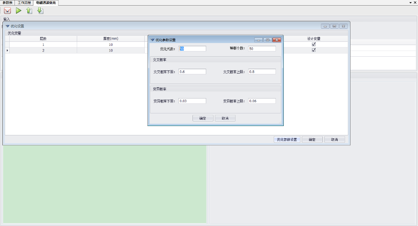Viewport: 418px width, 226px height.
Task: Switch to the 参数表 tab
Action: (8, 3)
